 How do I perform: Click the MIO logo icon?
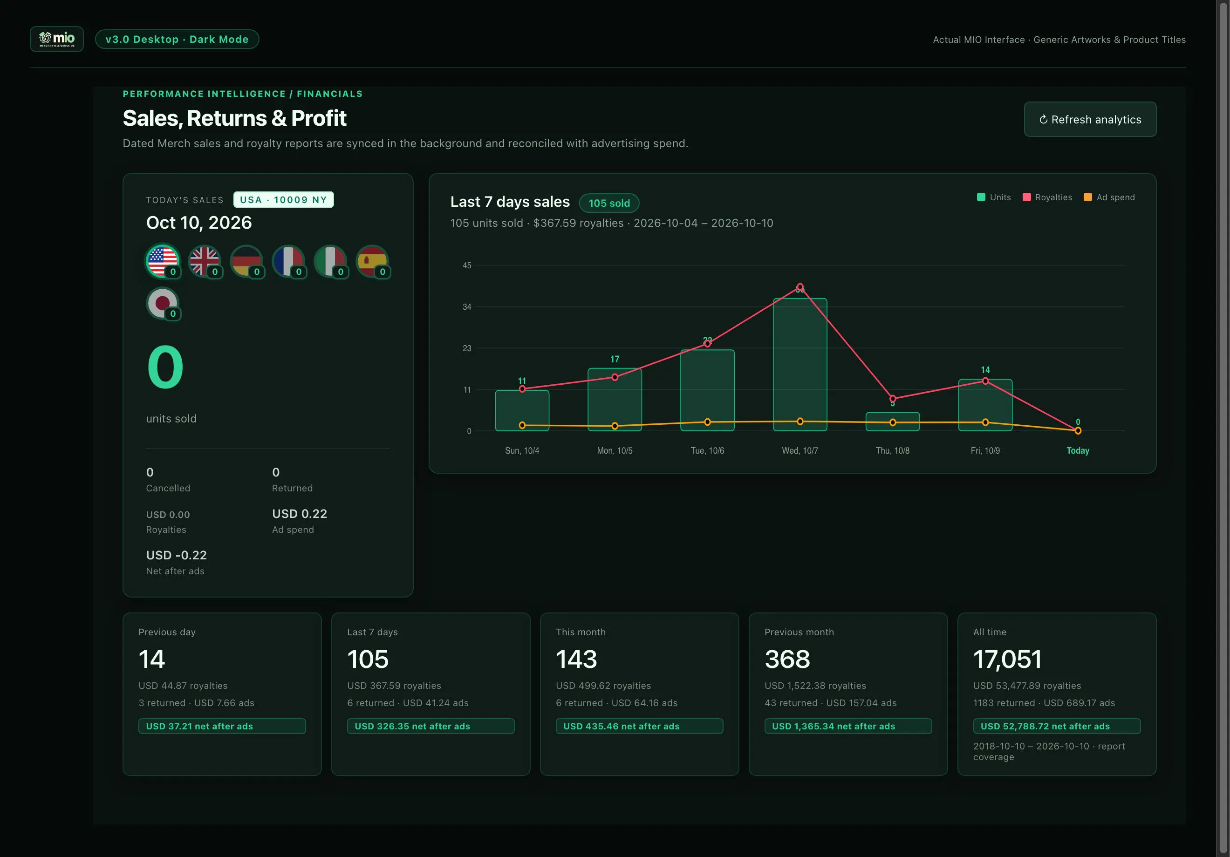[57, 39]
